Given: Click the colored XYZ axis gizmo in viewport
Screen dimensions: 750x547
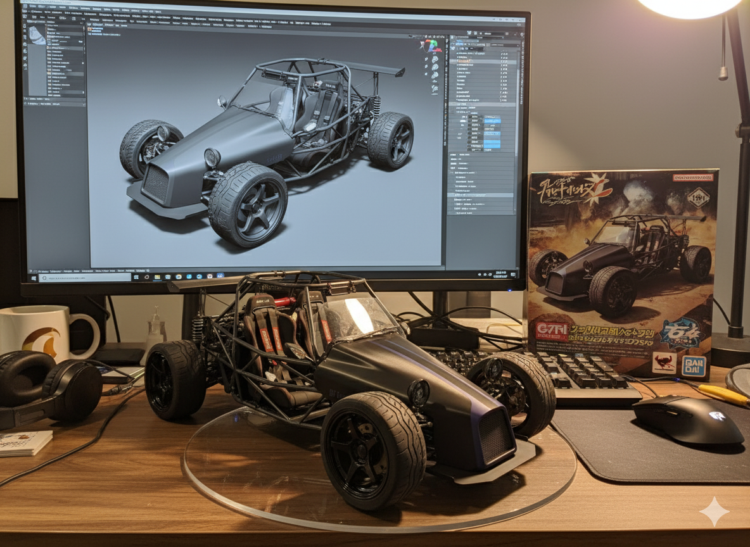Looking at the screenshot, I should (431, 46).
